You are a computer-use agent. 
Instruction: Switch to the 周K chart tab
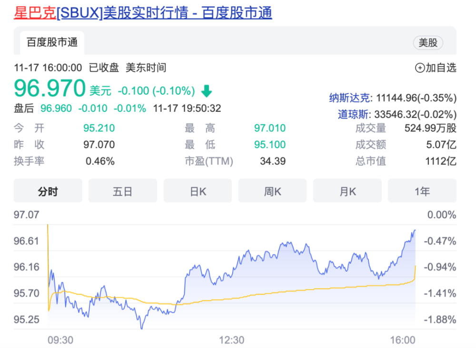click(272, 191)
